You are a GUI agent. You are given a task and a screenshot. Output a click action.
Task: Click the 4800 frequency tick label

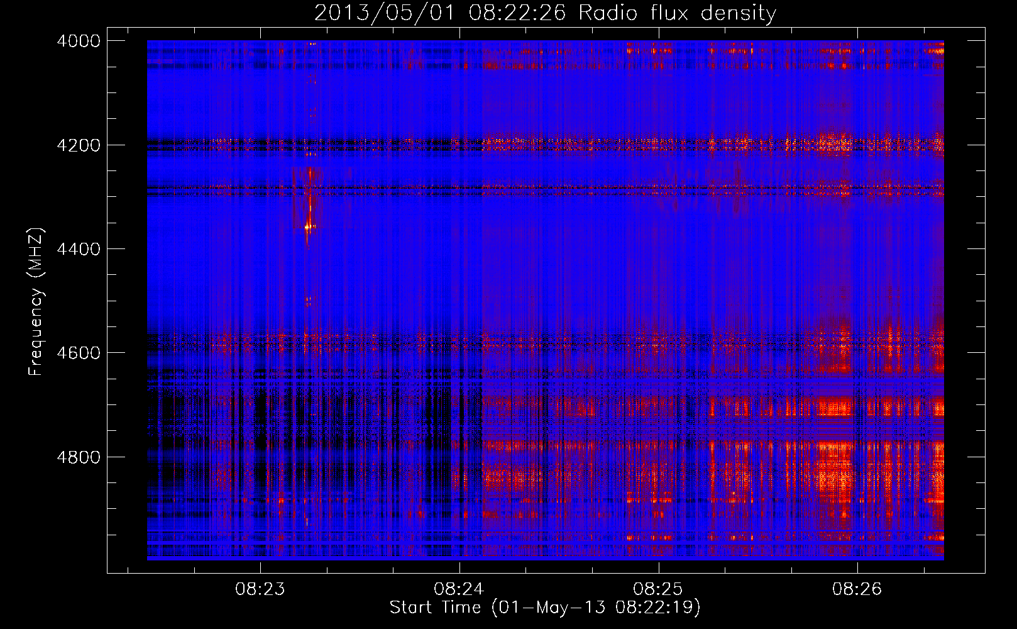pyautogui.click(x=79, y=457)
